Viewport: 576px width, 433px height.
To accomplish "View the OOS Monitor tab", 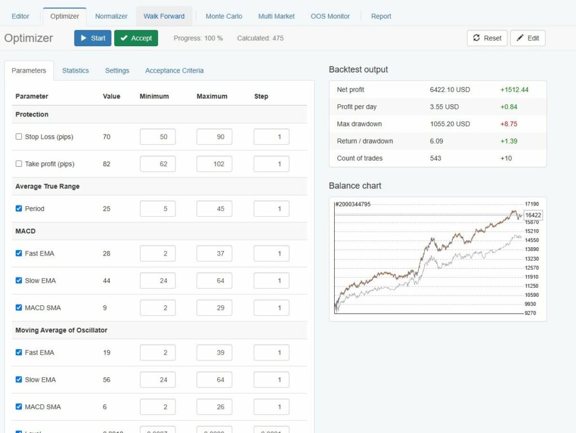I will click(330, 16).
